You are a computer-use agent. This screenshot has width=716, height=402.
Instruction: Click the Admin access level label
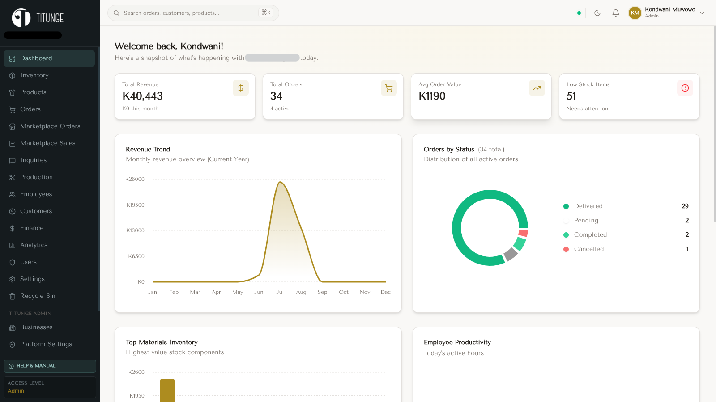16,391
